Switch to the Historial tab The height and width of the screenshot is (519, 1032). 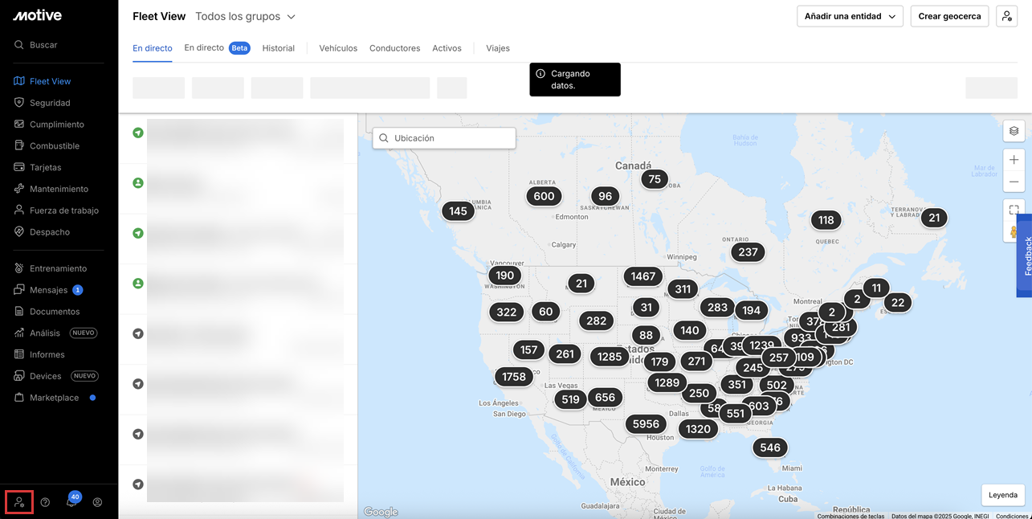[278, 48]
